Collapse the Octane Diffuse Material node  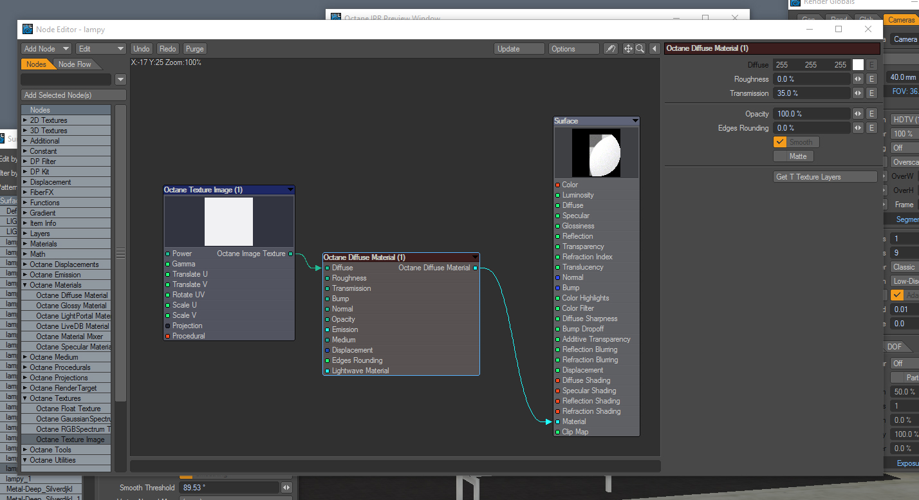click(476, 257)
